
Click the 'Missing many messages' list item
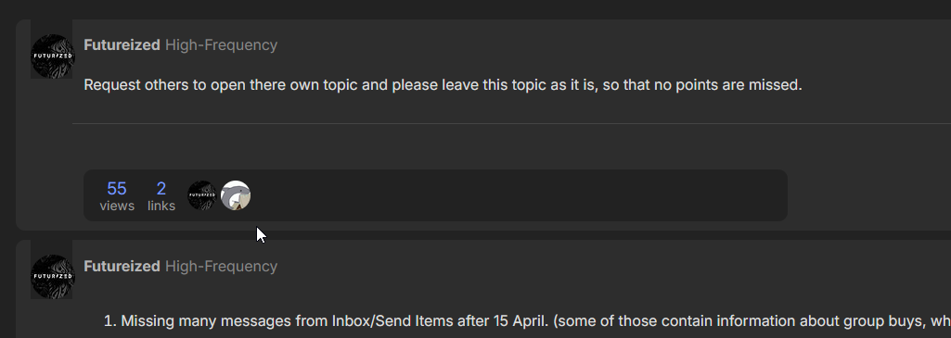(x=526, y=321)
